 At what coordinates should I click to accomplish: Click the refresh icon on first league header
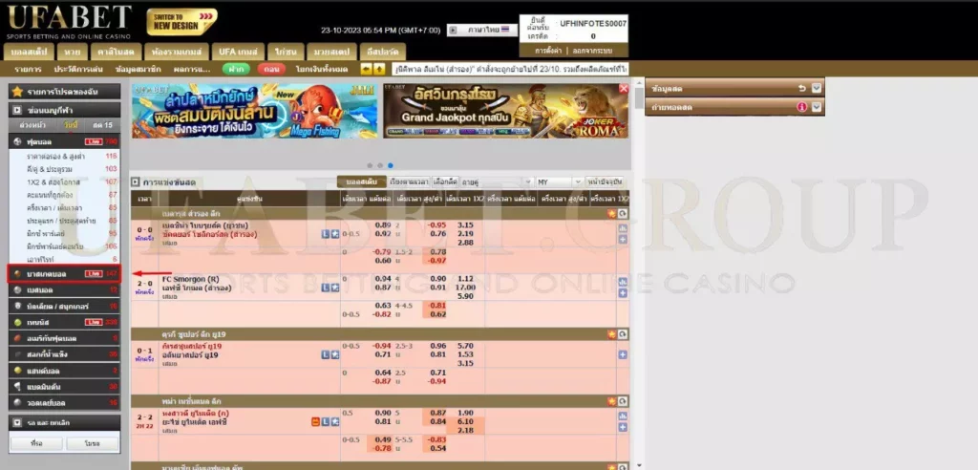623,213
